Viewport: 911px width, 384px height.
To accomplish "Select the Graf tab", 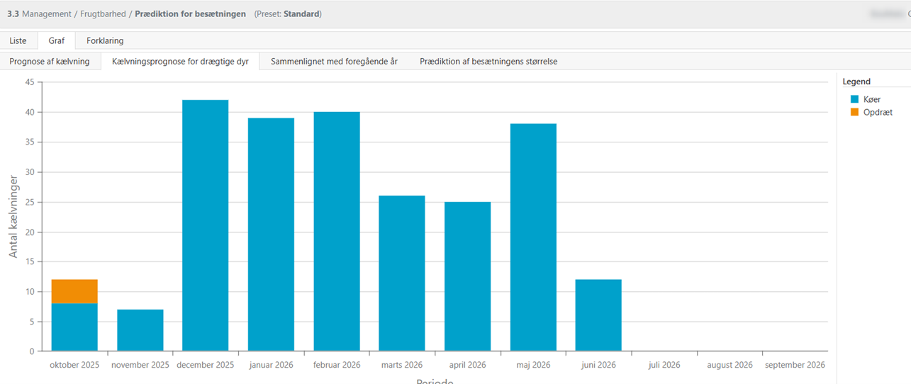I will pyautogui.click(x=57, y=40).
